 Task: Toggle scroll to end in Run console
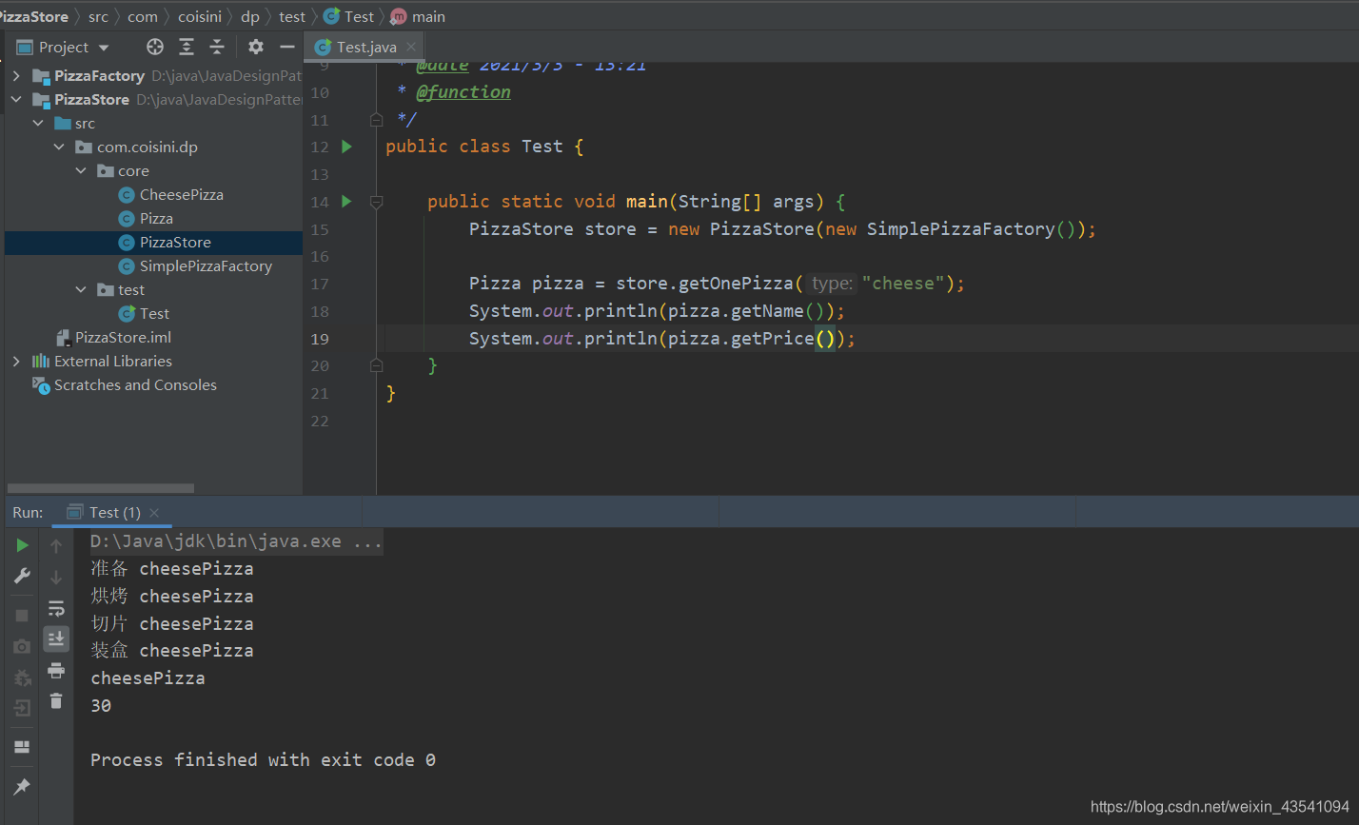click(x=56, y=638)
